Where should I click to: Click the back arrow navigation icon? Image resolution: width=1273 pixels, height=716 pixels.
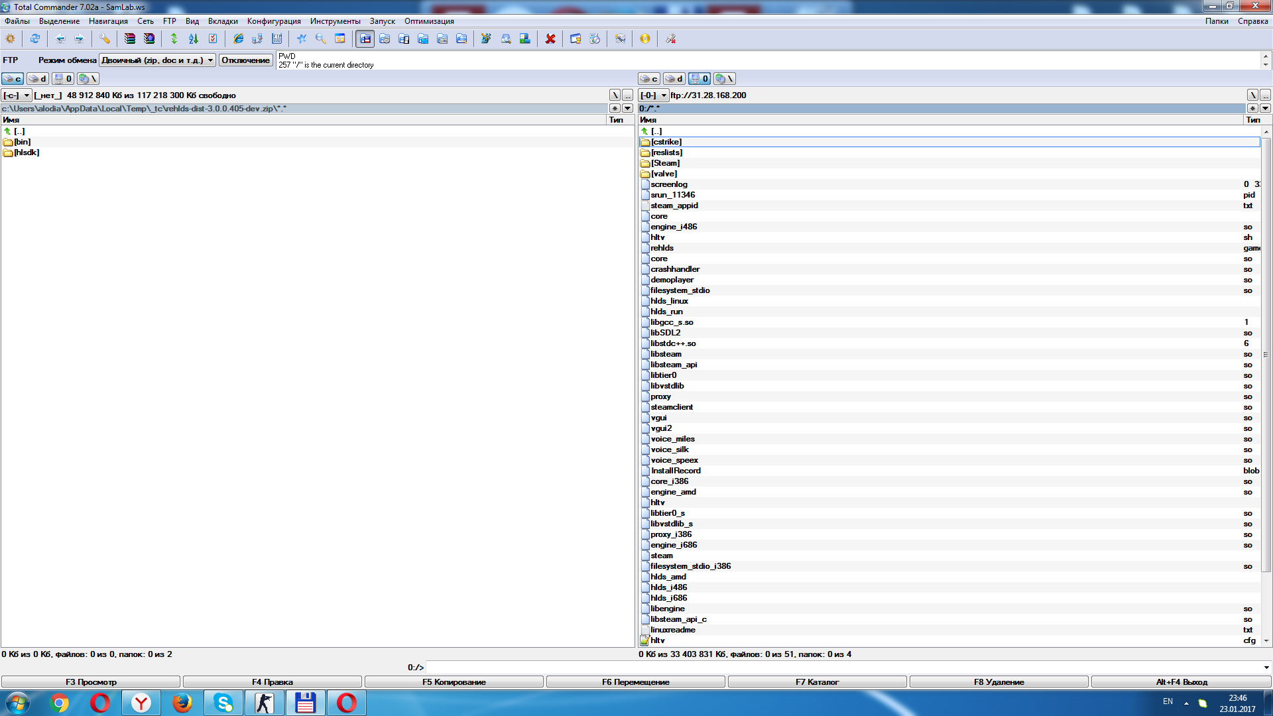coord(60,39)
